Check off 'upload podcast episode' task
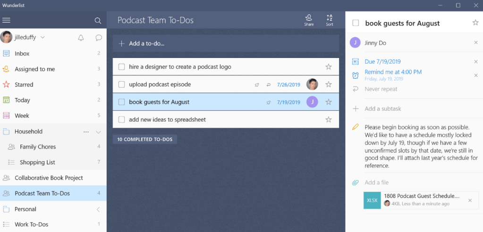This screenshot has width=483, height=232. click(x=121, y=84)
